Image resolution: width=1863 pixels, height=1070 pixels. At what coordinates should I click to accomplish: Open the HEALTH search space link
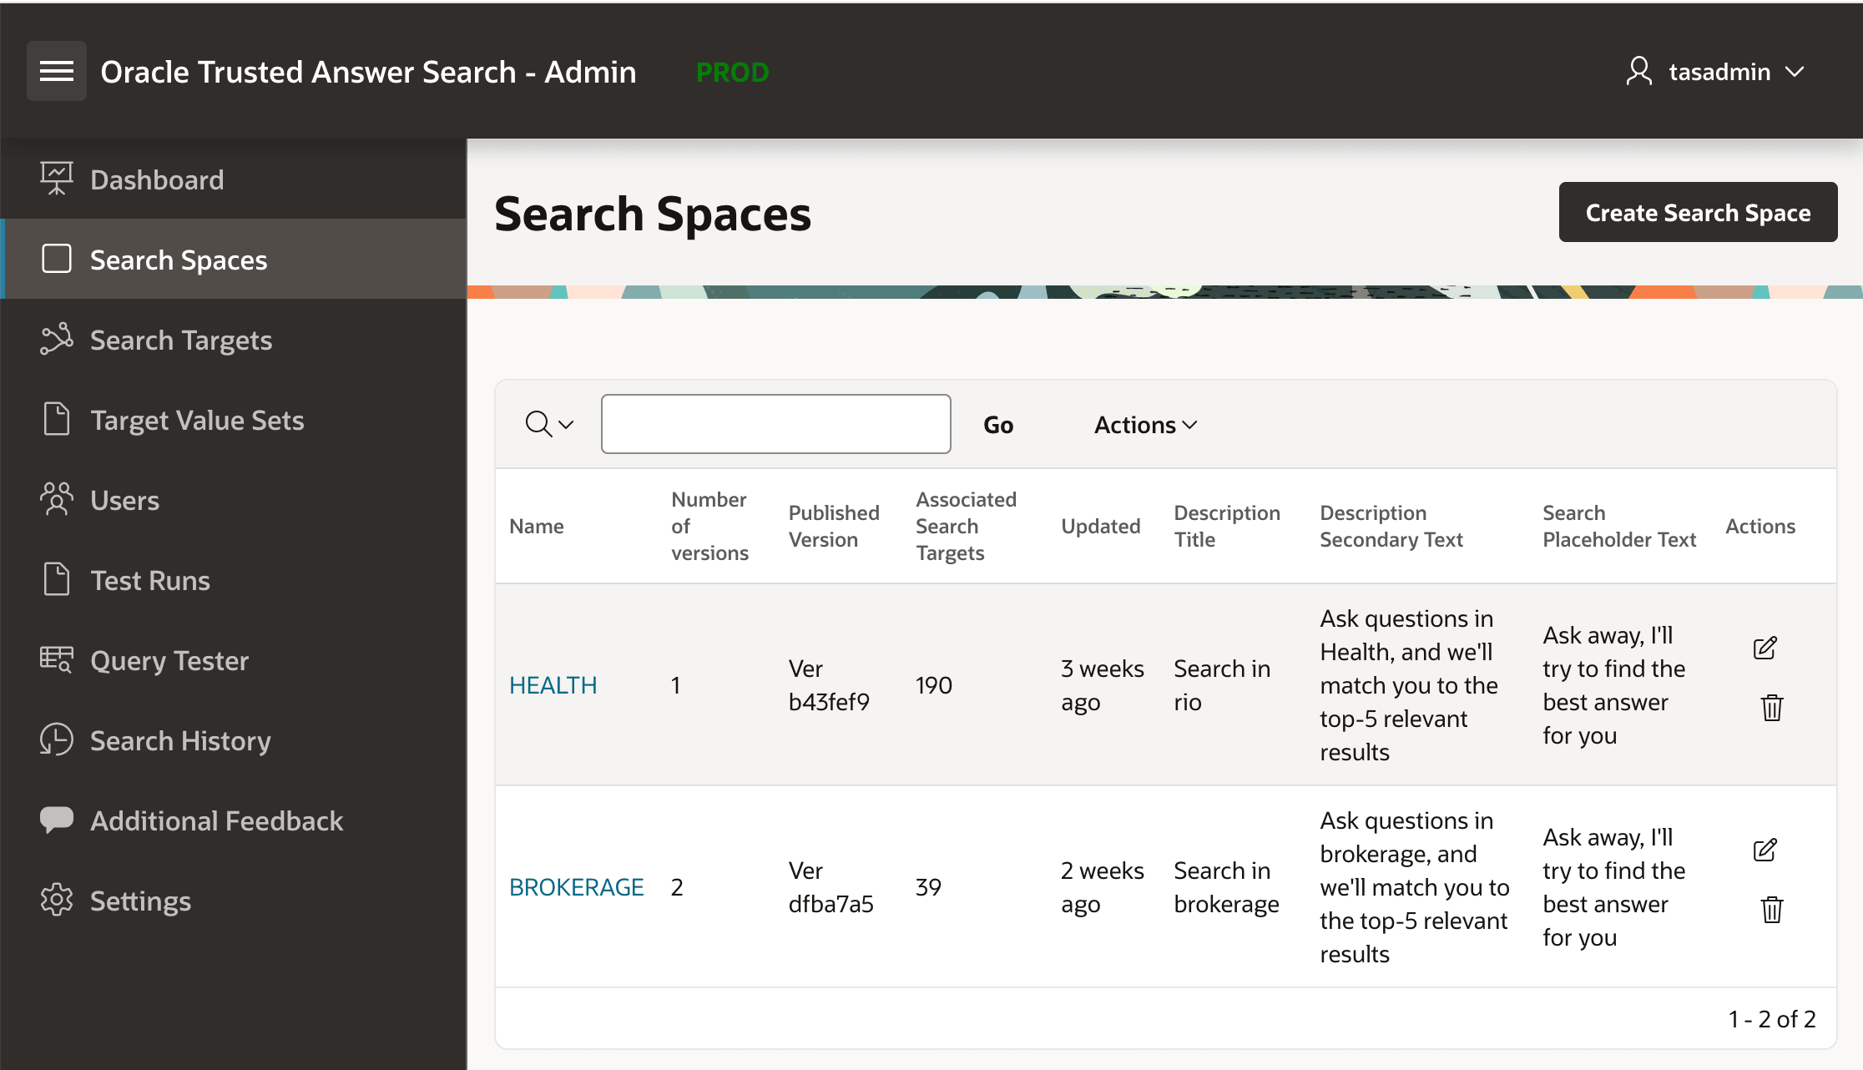[553, 684]
